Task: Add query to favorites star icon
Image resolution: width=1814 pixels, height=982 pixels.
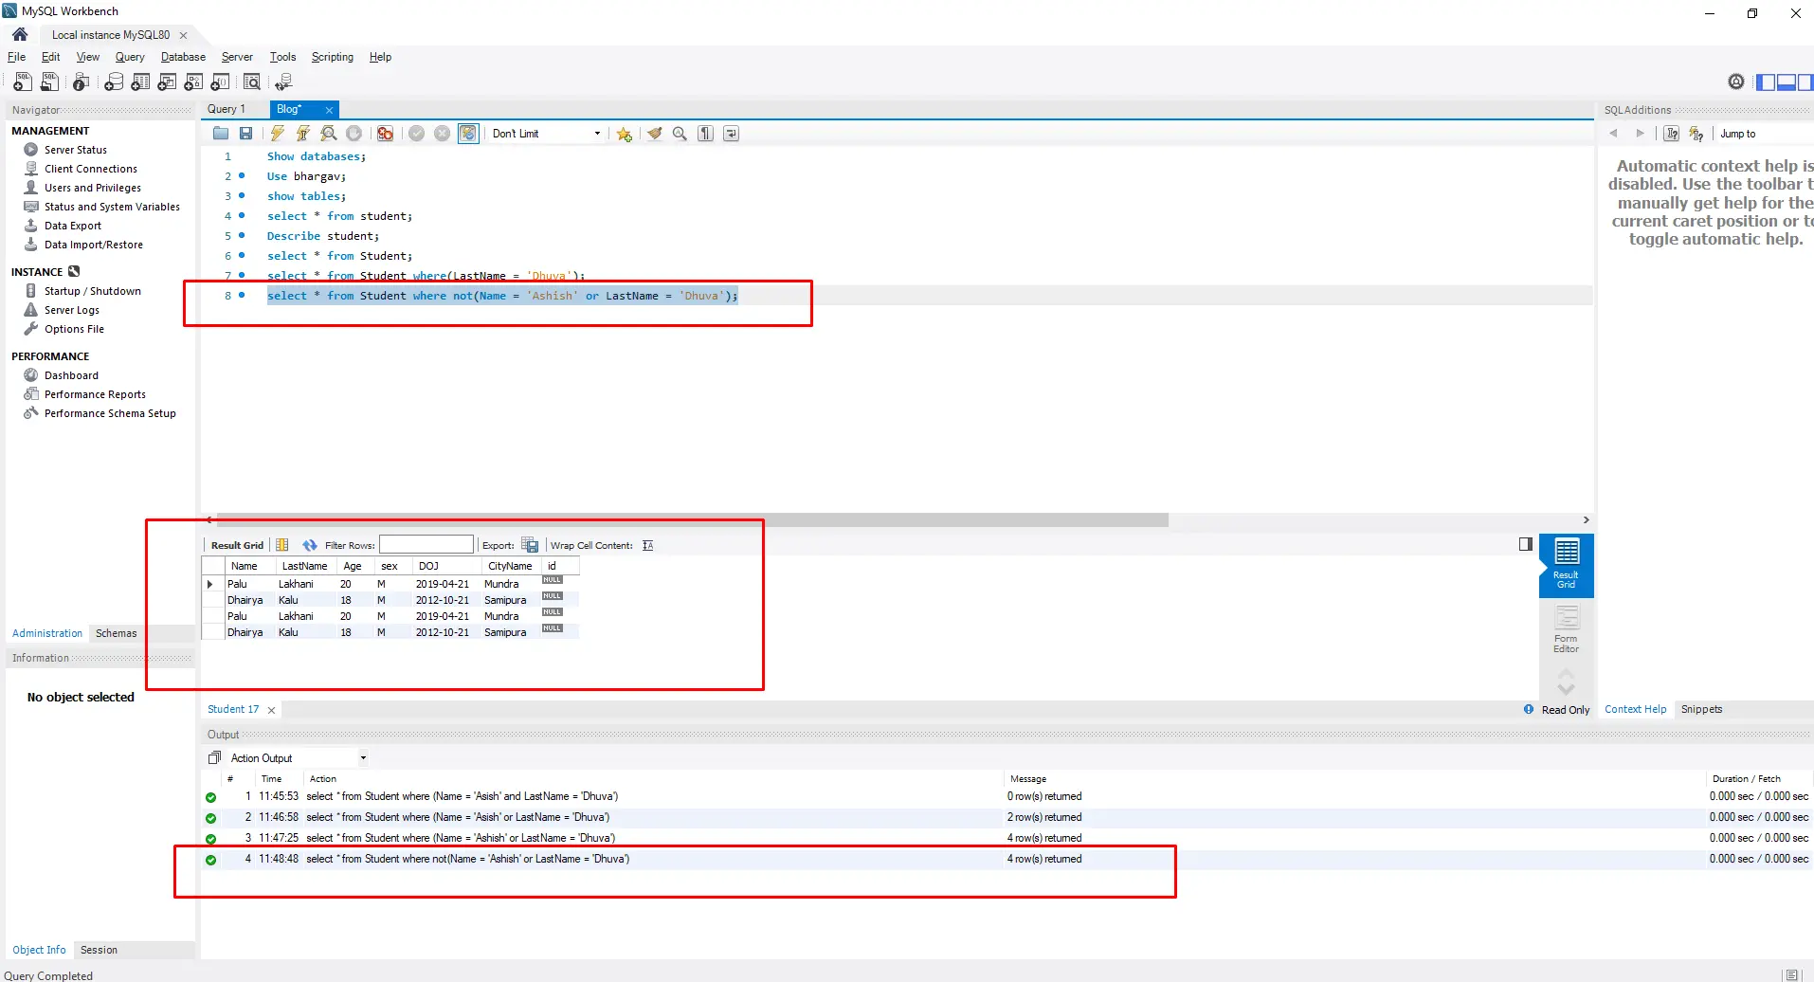Action: tap(624, 134)
